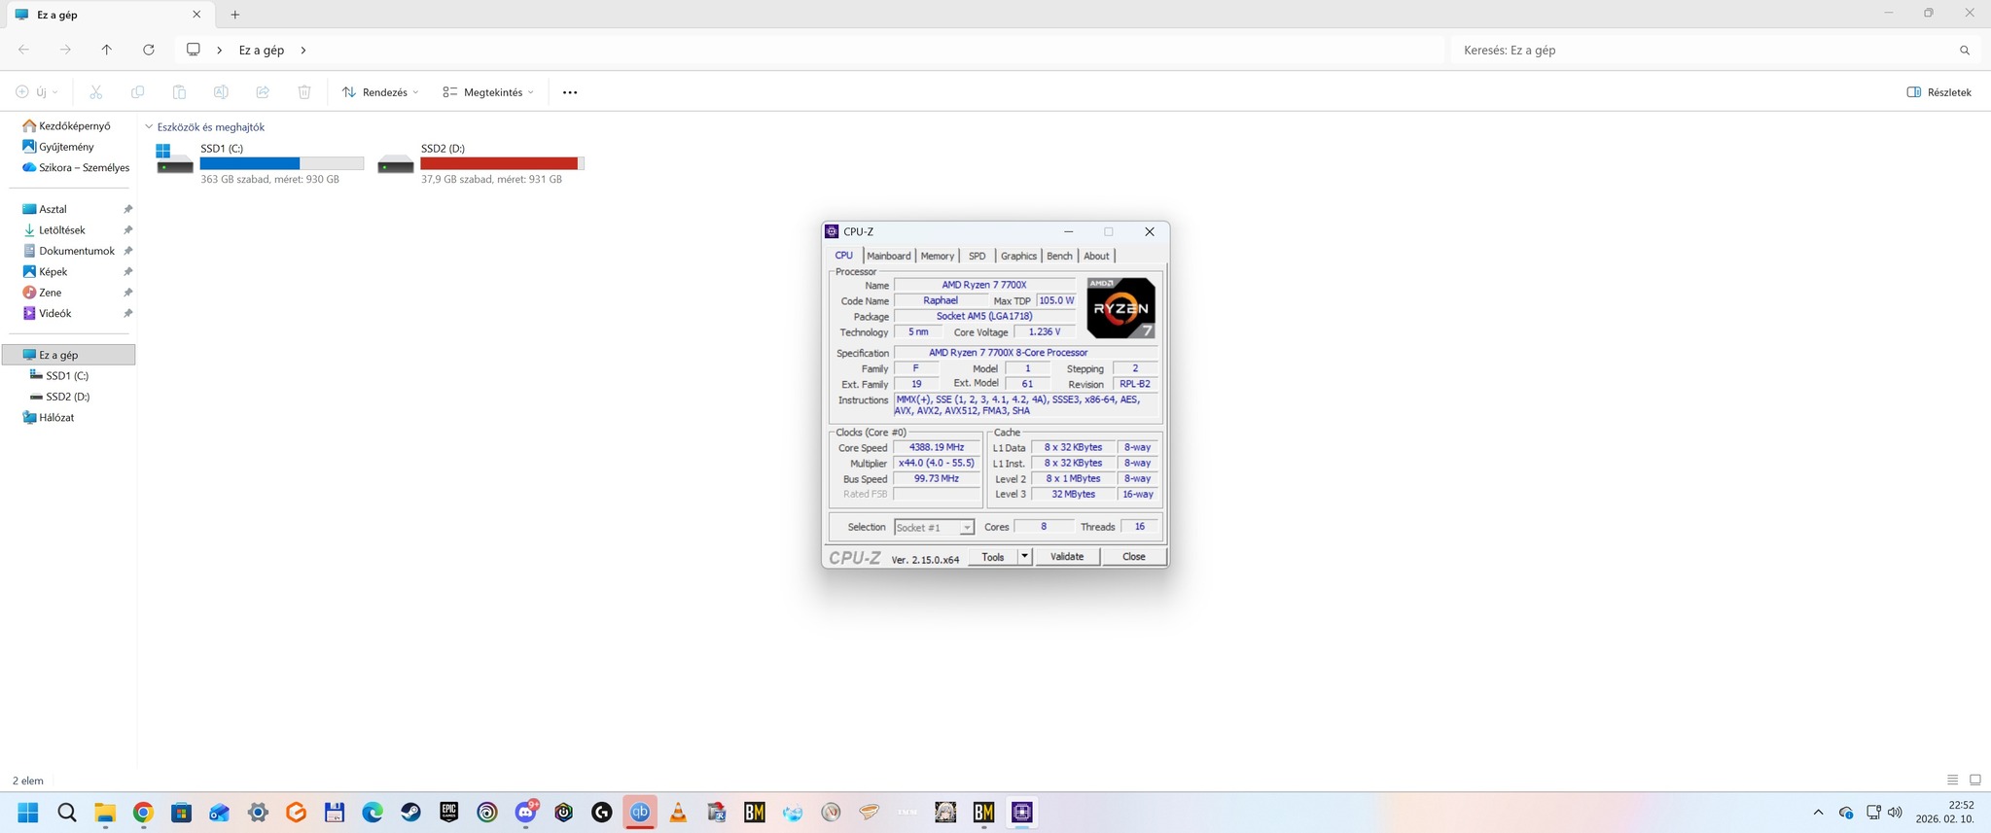Select SSD2 (D:) in the sidebar tree

point(68,397)
